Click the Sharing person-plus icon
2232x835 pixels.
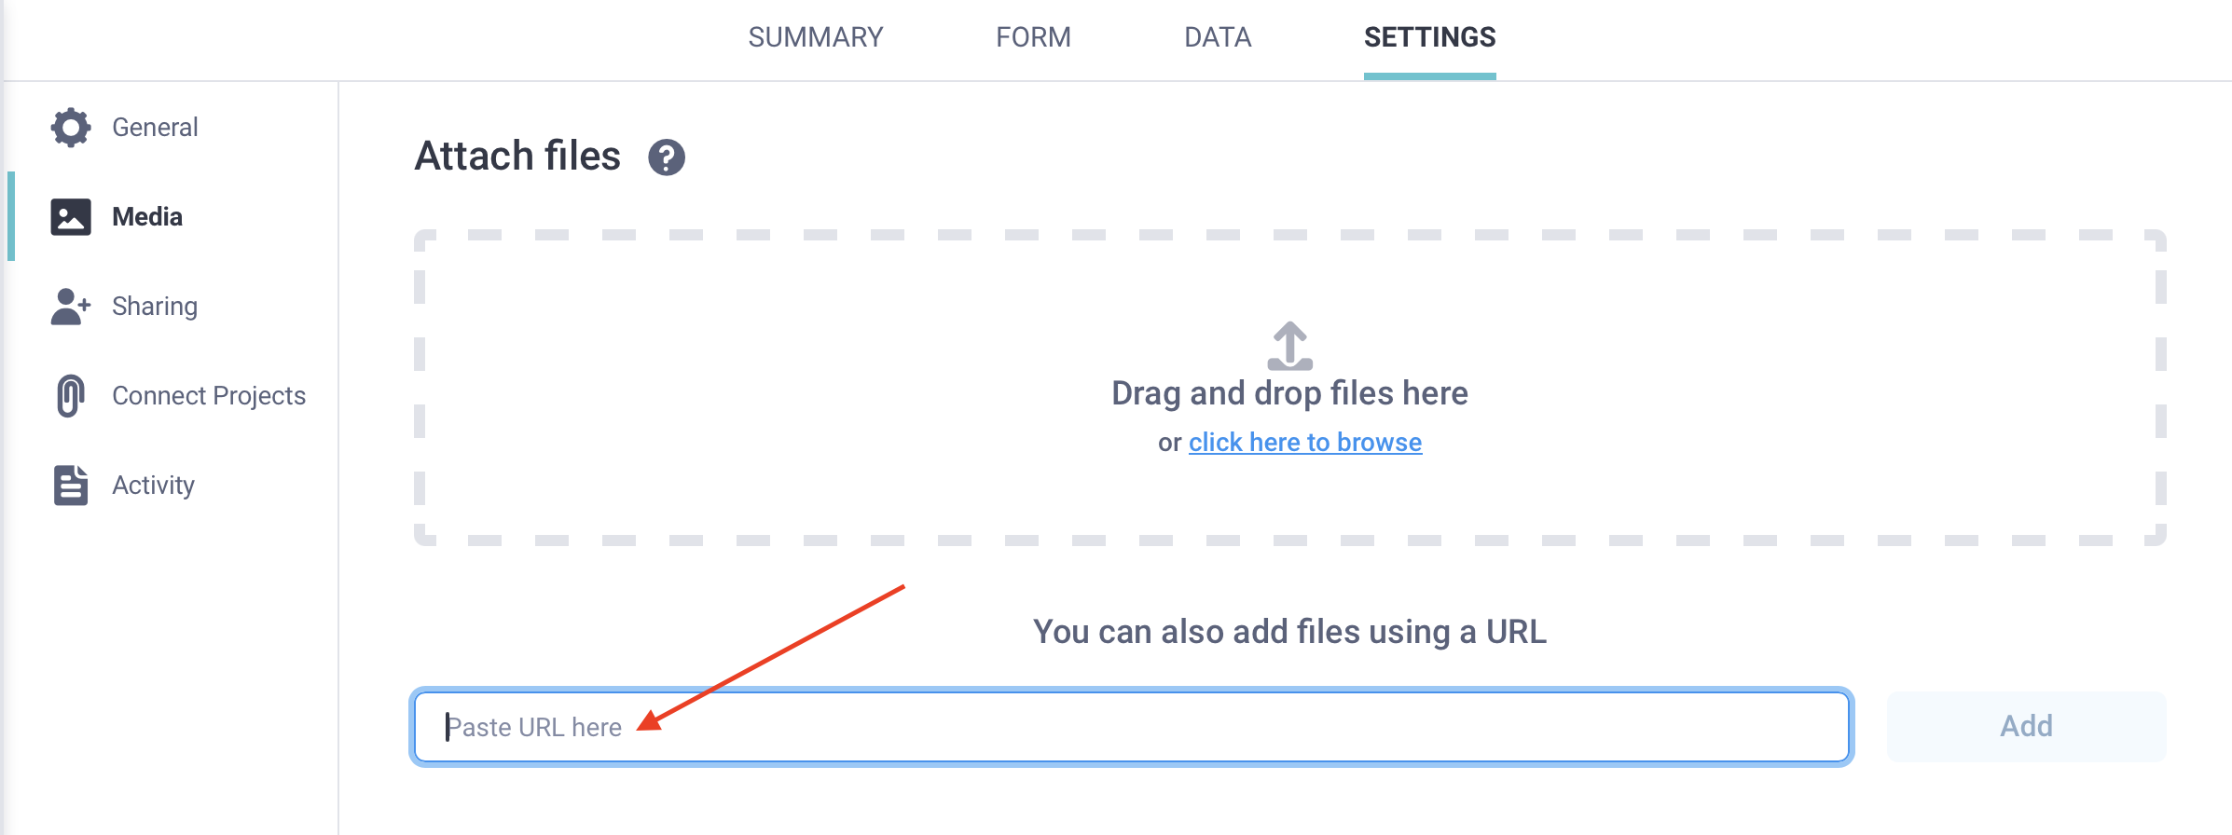pyautogui.click(x=71, y=307)
